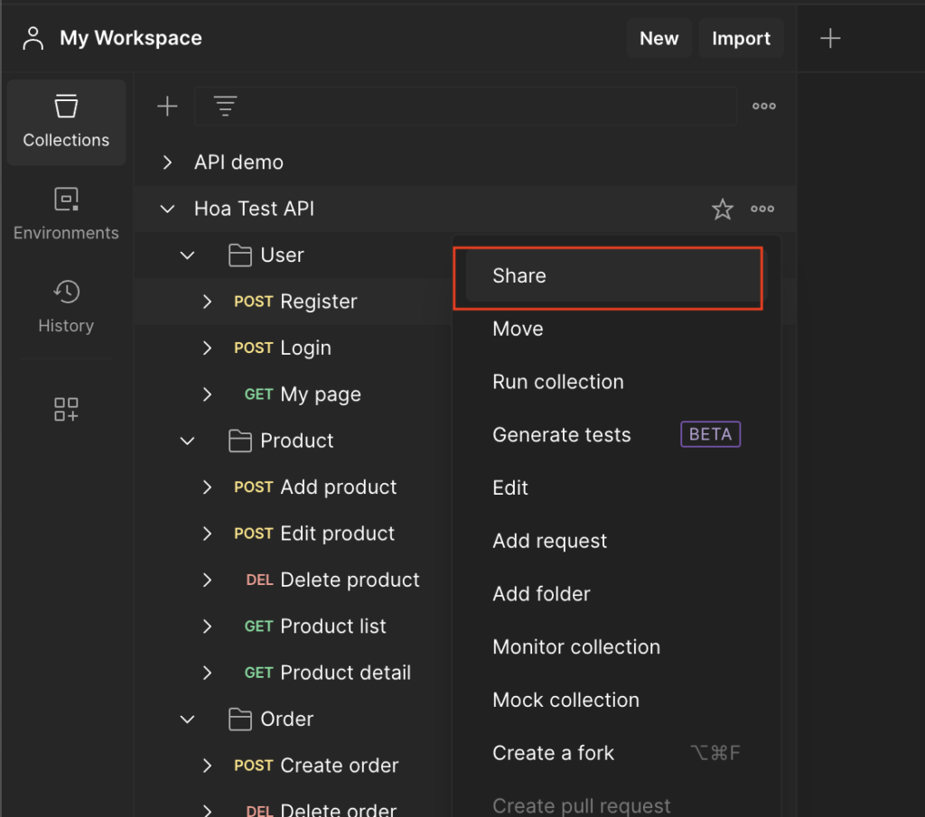Choose Create a fork menu item
925x817 pixels.
pyautogui.click(x=616, y=753)
